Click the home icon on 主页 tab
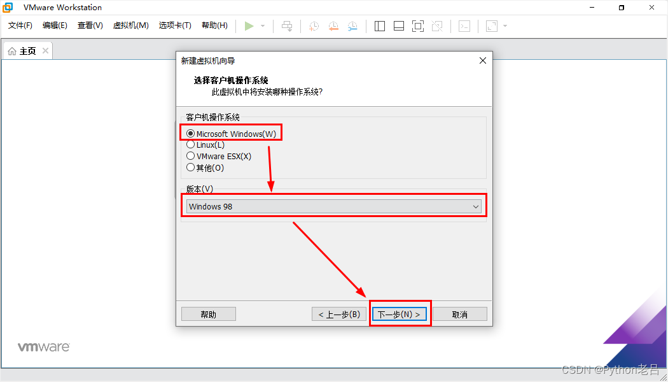This screenshot has height=382, width=668. [x=12, y=52]
